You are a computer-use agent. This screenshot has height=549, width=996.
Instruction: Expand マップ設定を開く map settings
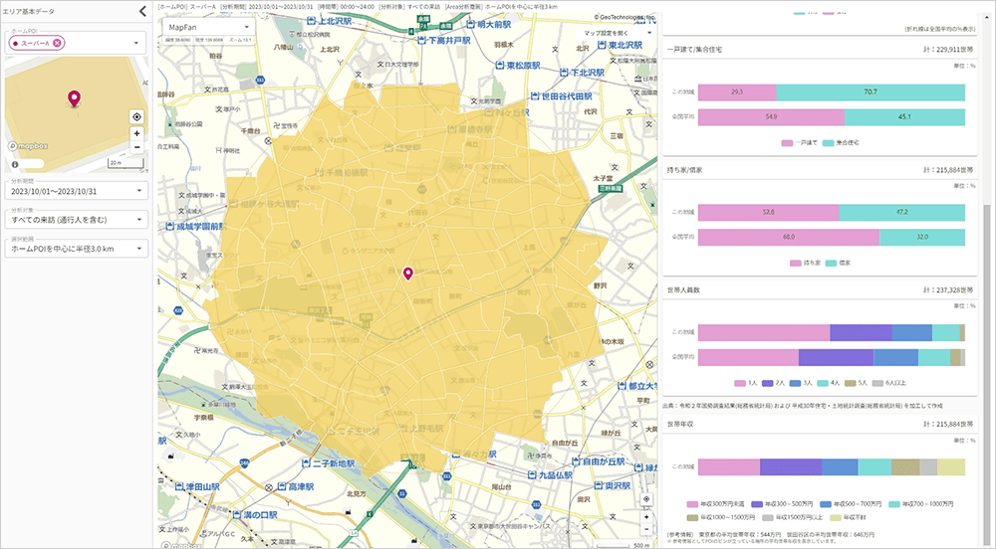(x=619, y=33)
